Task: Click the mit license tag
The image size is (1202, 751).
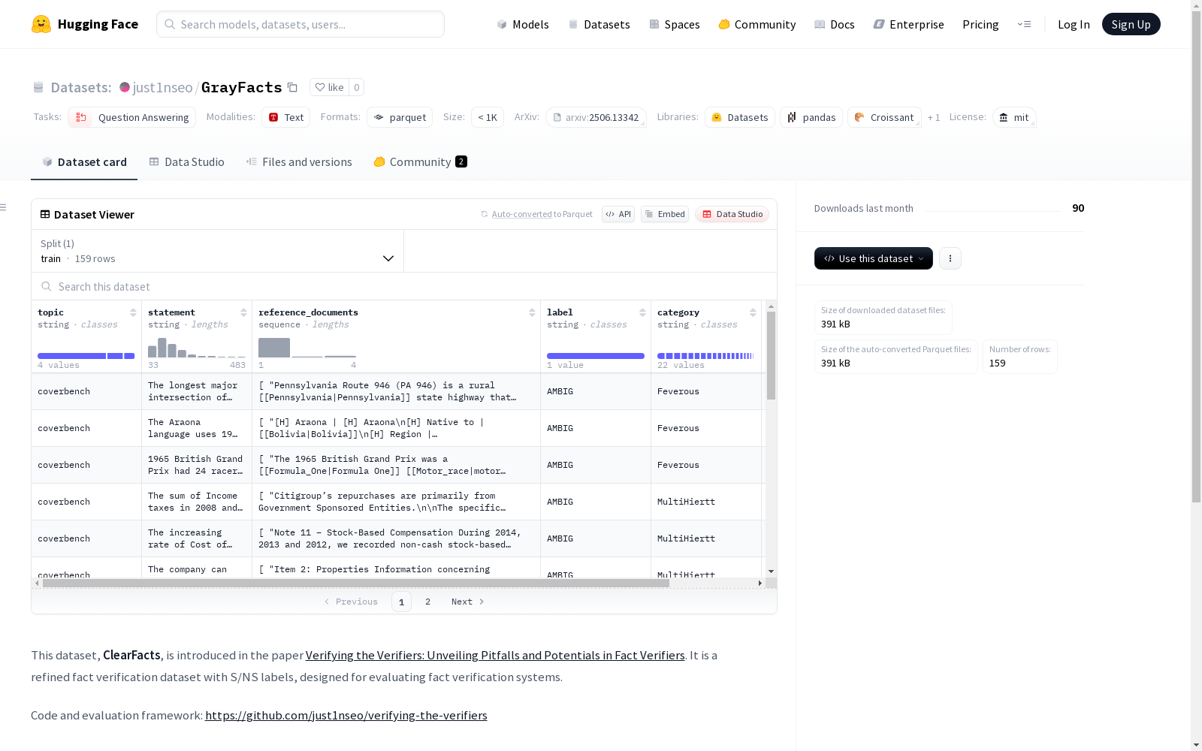Action: [x=1014, y=117]
